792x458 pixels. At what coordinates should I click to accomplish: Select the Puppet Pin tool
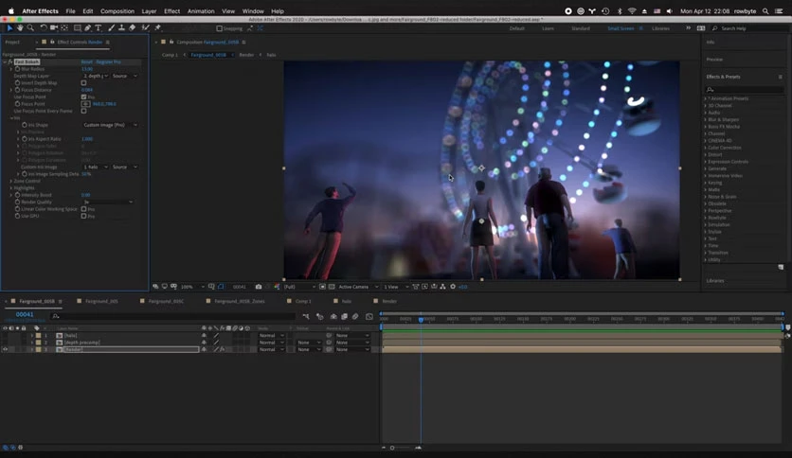click(x=157, y=28)
